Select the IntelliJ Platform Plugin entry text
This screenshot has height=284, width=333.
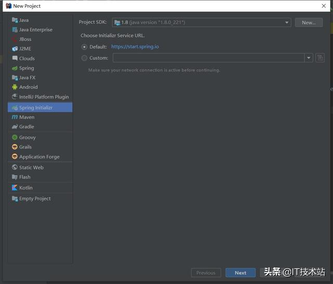point(44,97)
